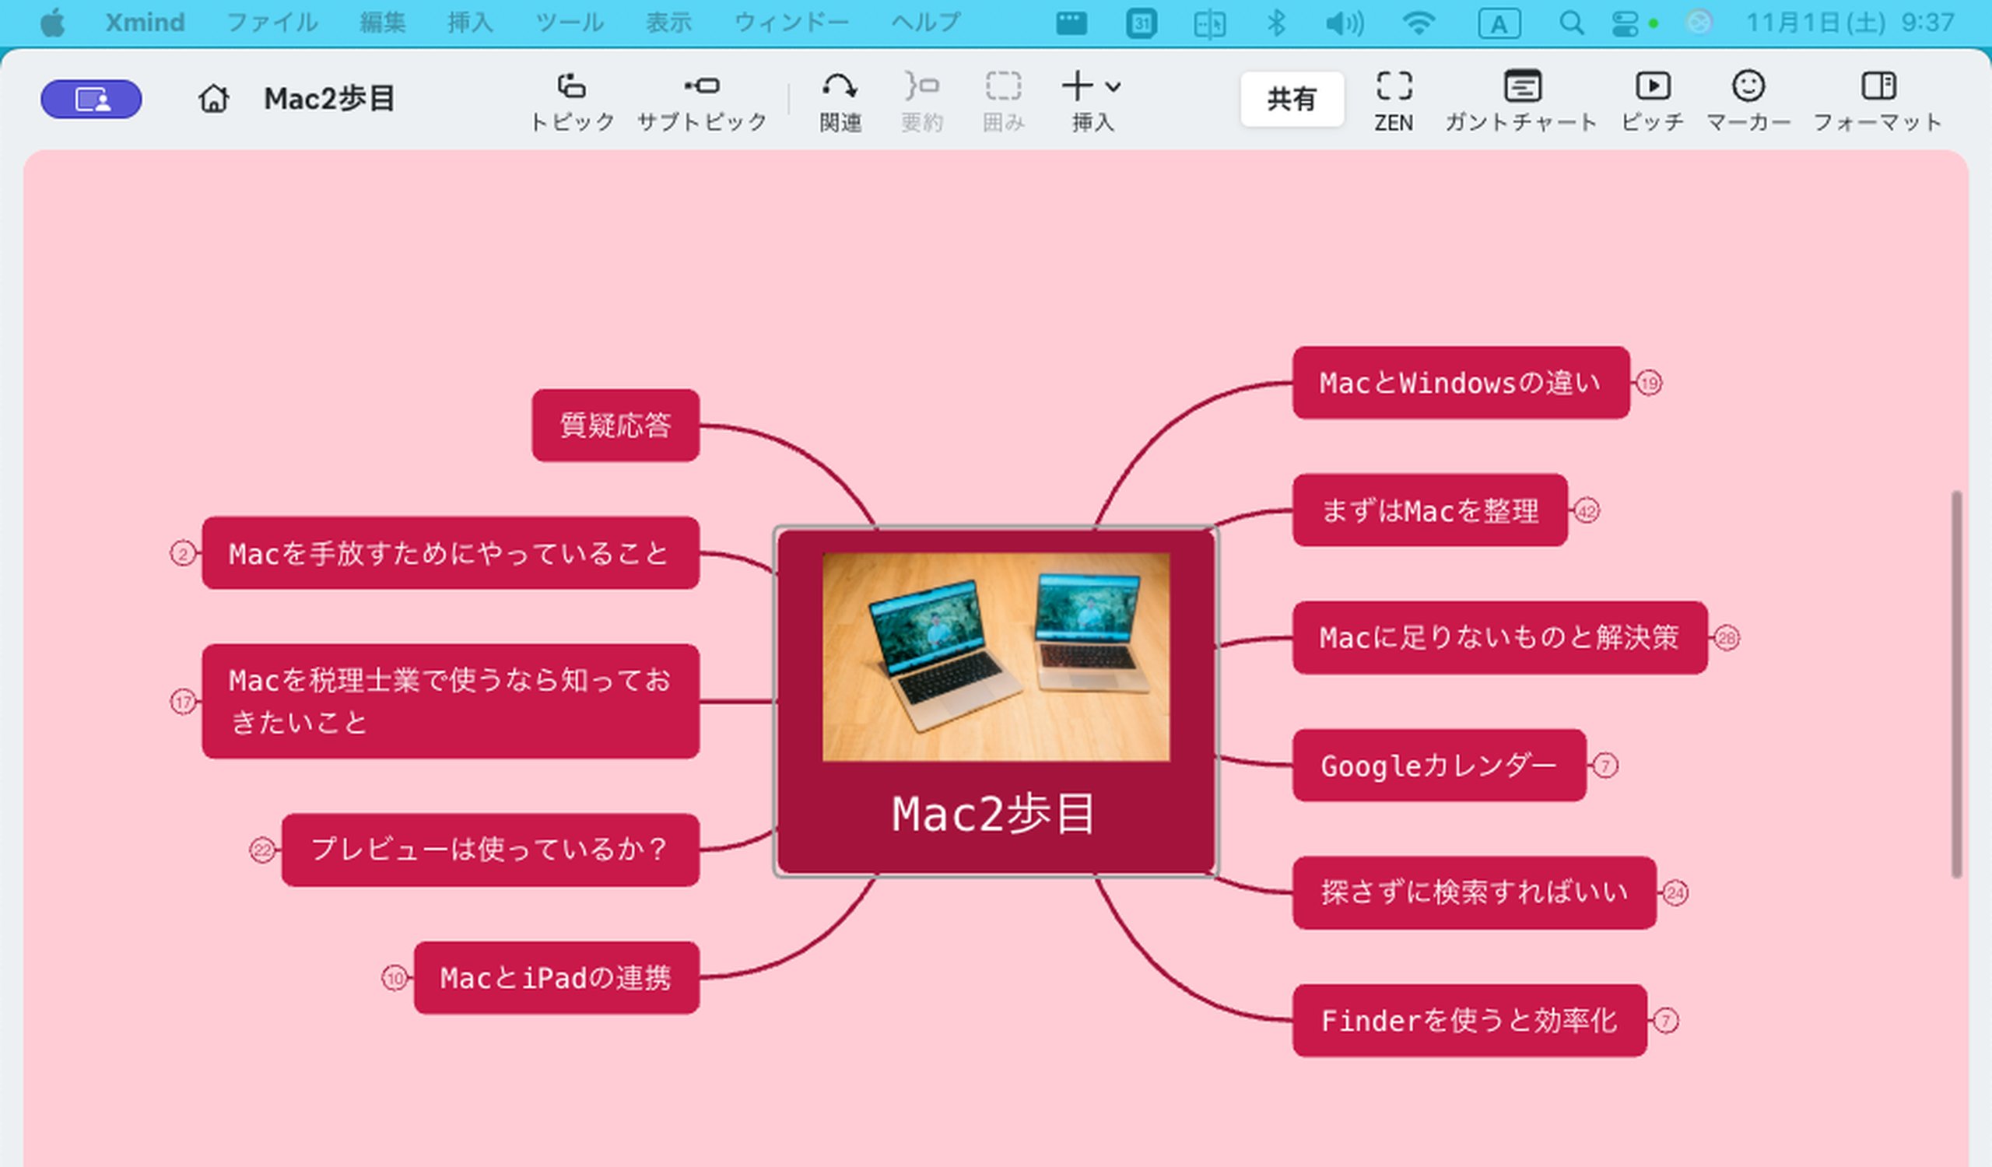Click the vertical scrollbar on the canvas

click(x=1956, y=683)
